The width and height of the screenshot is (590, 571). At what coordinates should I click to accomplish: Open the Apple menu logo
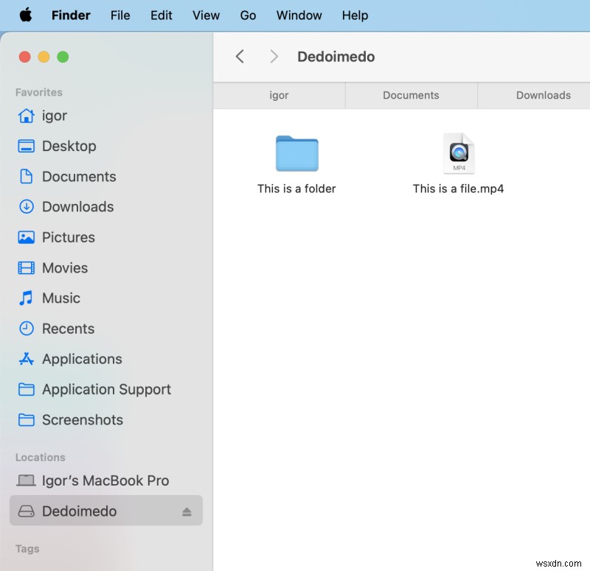pos(26,15)
